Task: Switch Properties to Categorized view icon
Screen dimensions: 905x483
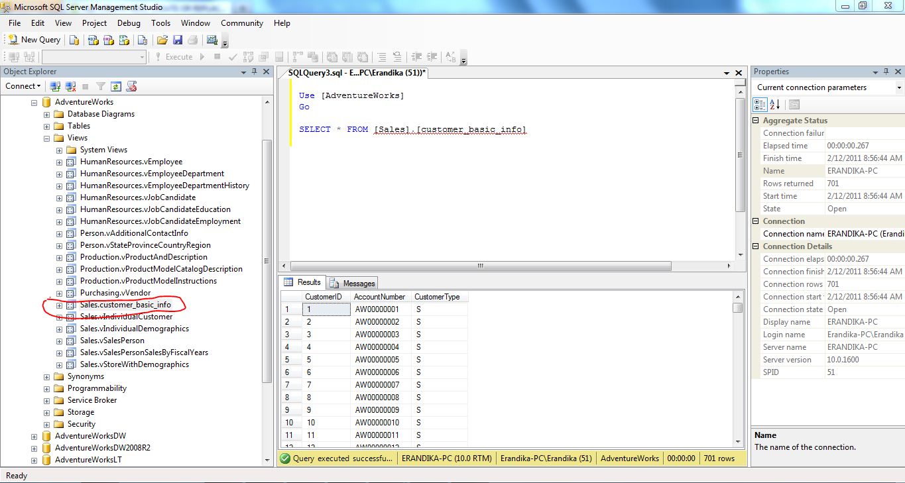Action: (760, 105)
